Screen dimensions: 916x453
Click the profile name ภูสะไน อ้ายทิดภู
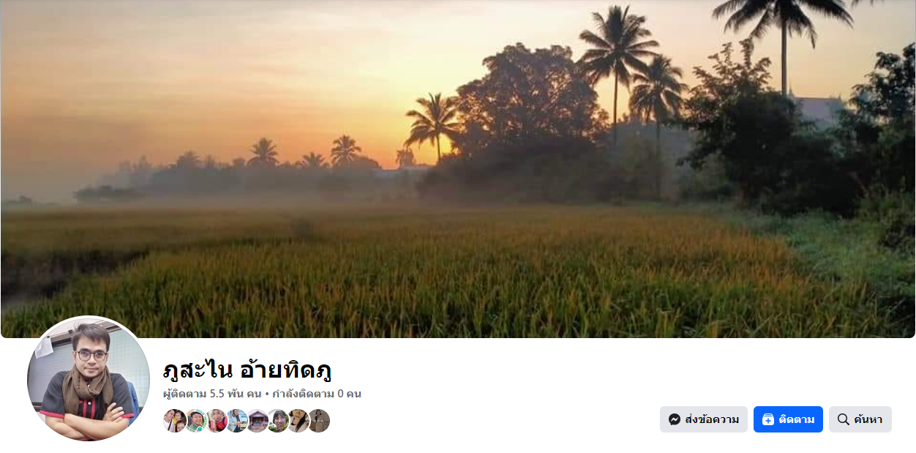(247, 370)
